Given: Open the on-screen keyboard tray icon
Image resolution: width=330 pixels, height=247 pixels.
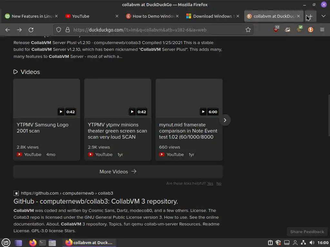Looking at the screenshot, I should tap(287, 242).
